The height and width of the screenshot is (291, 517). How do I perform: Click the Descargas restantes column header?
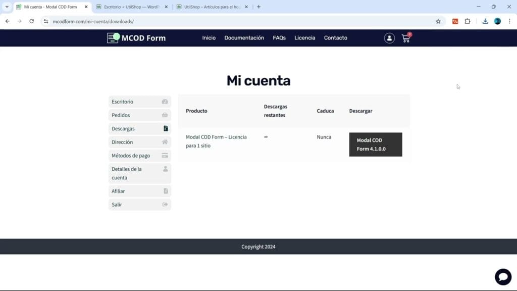point(275,111)
